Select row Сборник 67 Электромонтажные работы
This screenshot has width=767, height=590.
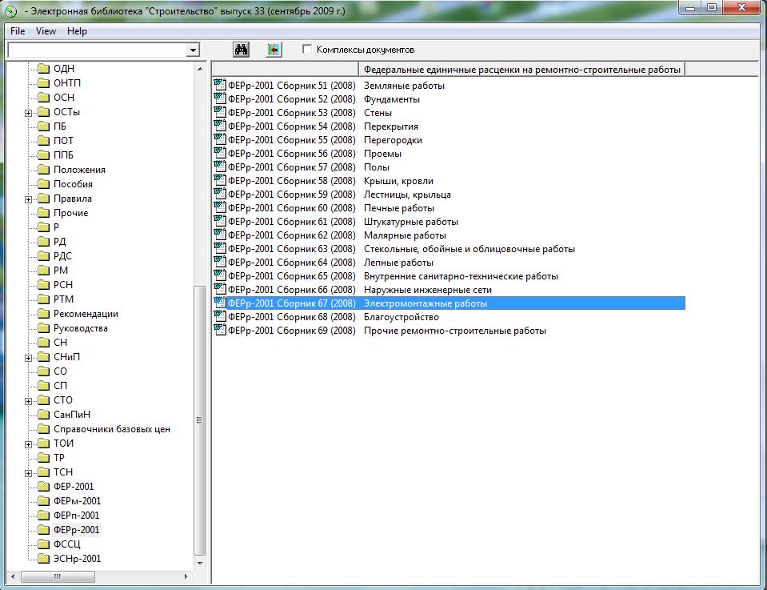point(449,303)
